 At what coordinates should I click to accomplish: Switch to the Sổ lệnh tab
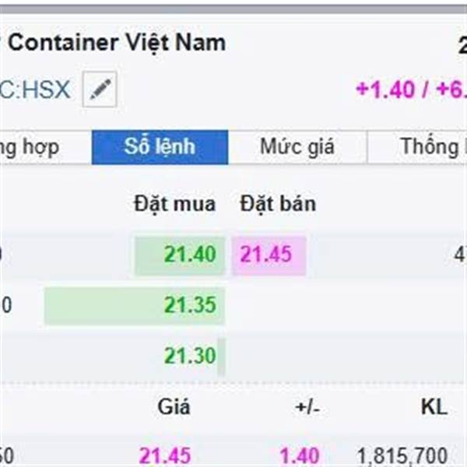[160, 147]
